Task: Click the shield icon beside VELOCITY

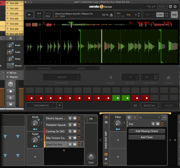Action: (171, 7)
